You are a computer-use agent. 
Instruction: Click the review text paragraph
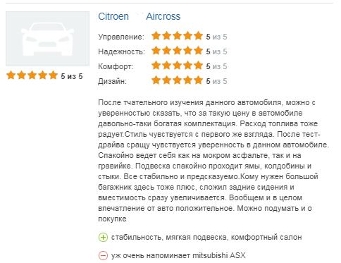pyautogui.click(x=213, y=161)
